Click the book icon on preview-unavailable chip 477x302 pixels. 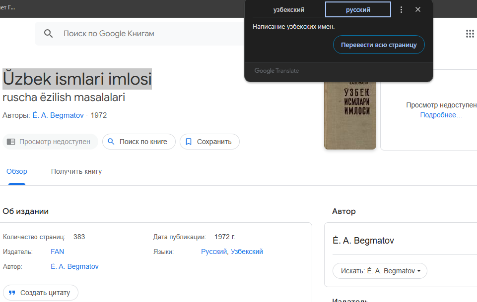[x=11, y=142]
